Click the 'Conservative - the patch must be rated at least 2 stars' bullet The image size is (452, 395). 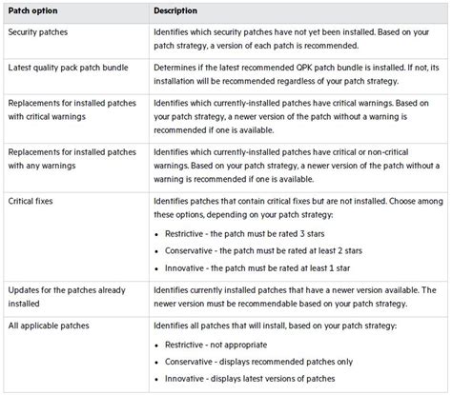(263, 250)
